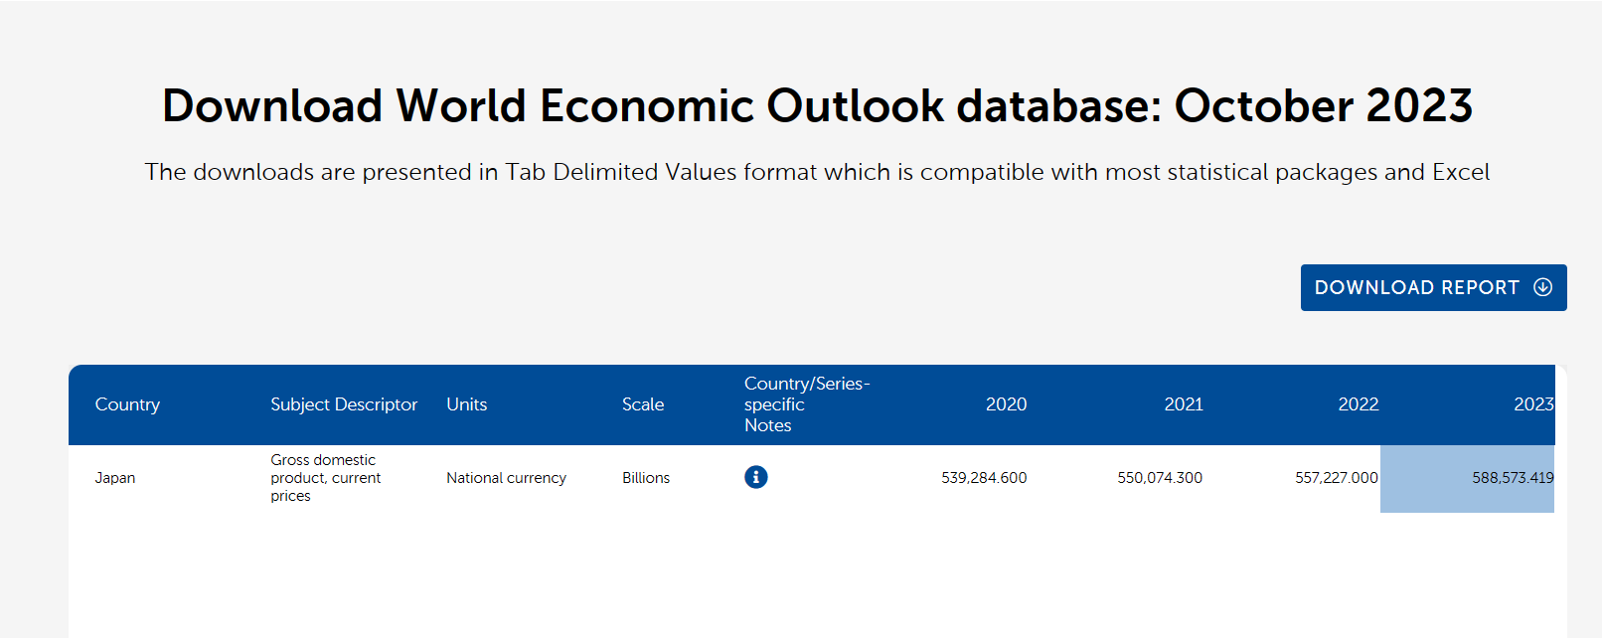Select the Country column header
The height and width of the screenshot is (638, 1602).
[x=127, y=404]
